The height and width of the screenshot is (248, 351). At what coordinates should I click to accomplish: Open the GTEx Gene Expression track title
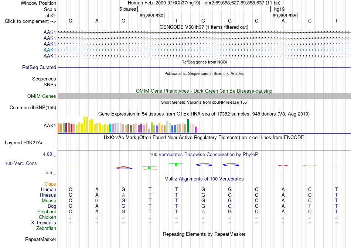click(204, 114)
